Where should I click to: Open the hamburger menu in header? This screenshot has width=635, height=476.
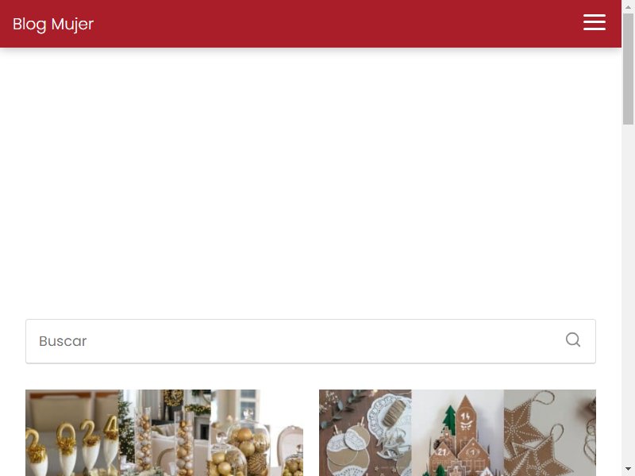point(594,23)
